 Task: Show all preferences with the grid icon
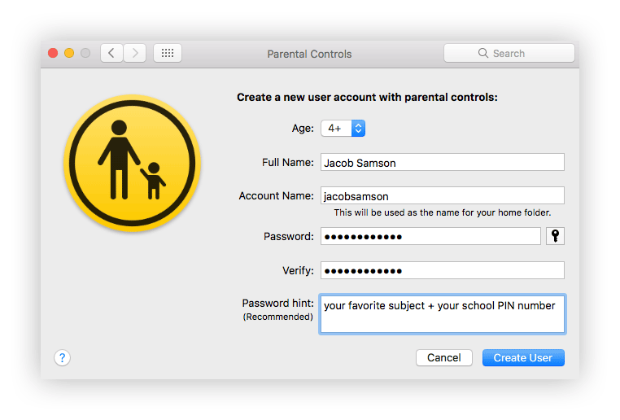(x=168, y=53)
